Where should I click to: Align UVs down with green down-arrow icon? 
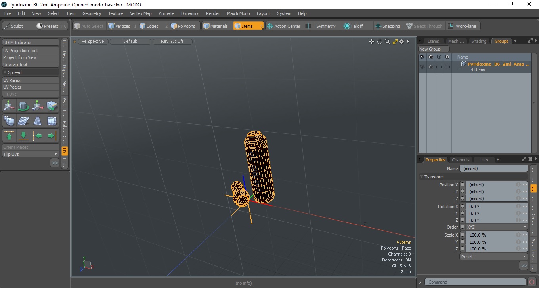click(23, 136)
